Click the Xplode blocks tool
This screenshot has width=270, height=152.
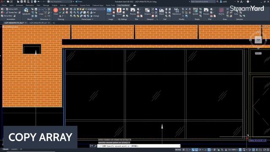coord(26,11)
